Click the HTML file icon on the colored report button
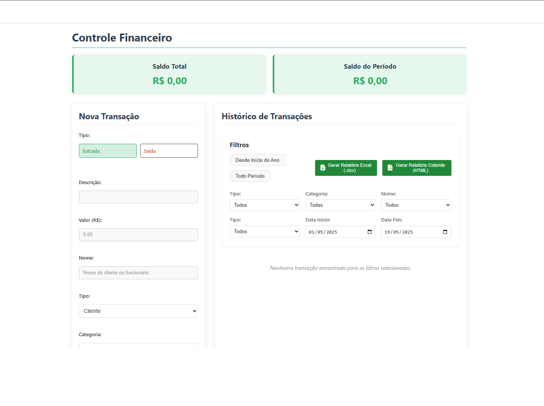The height and width of the screenshot is (406, 544). pos(390,168)
